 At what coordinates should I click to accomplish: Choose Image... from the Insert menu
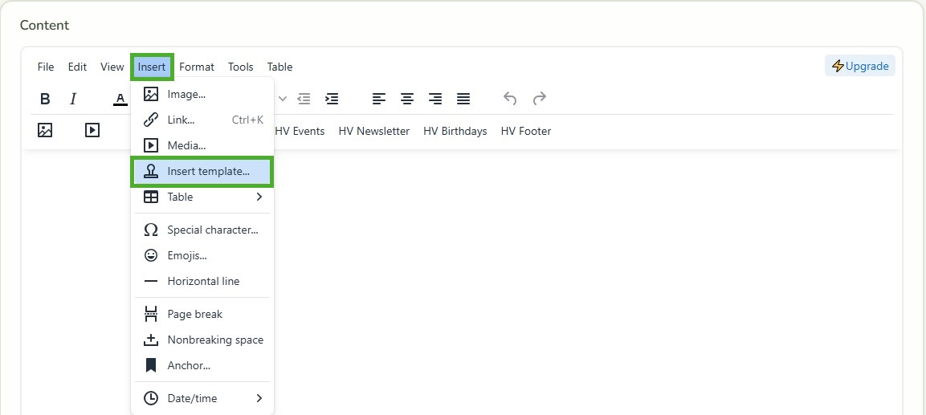coord(202,94)
